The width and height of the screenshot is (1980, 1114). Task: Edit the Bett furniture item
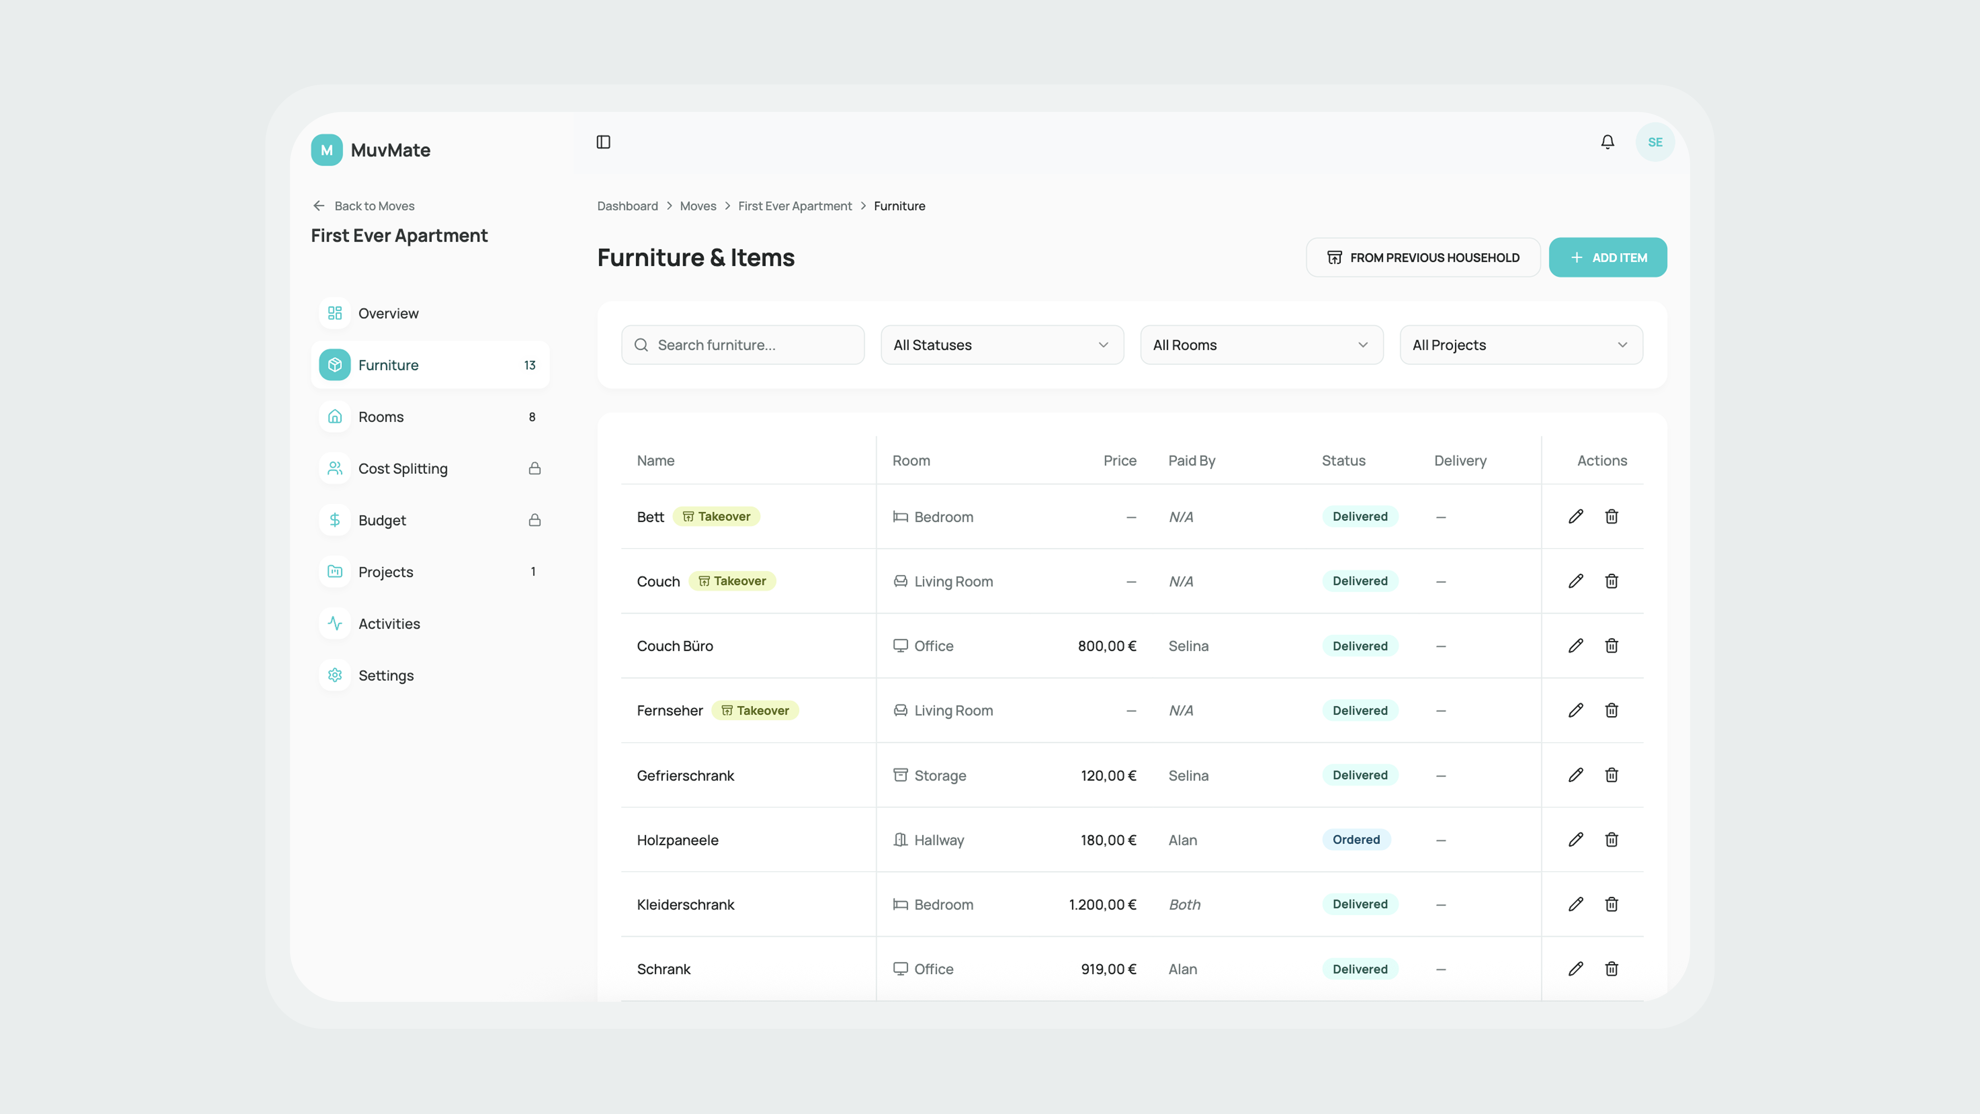[1576, 517]
